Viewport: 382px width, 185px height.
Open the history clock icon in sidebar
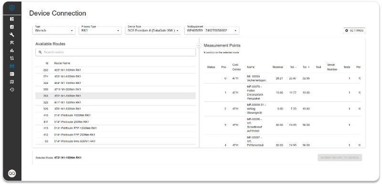12,90
